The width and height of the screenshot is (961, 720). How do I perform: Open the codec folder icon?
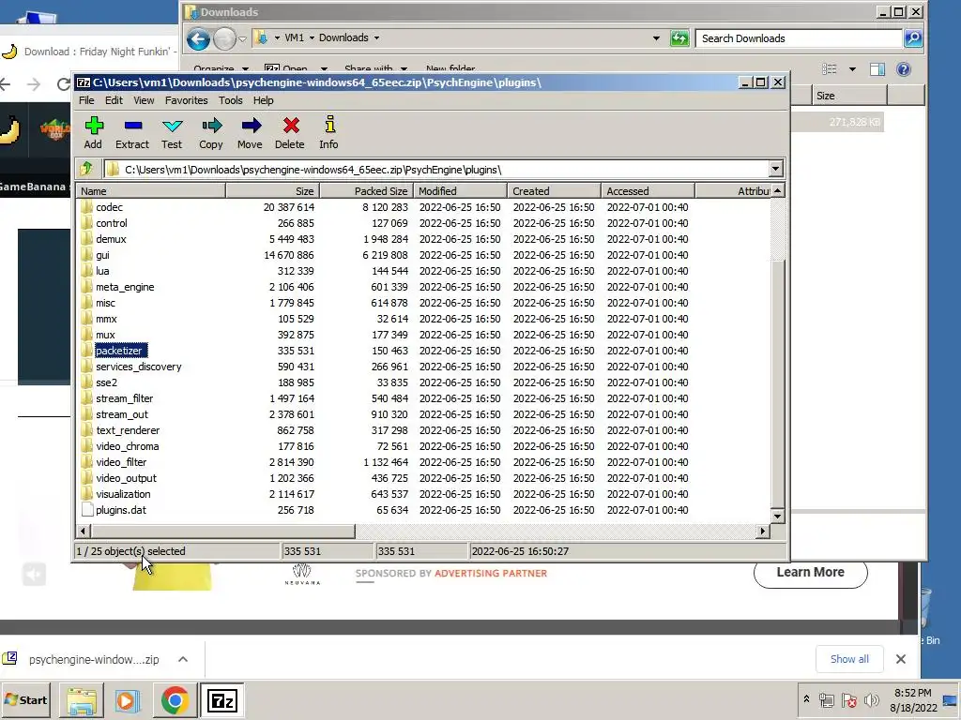86,207
